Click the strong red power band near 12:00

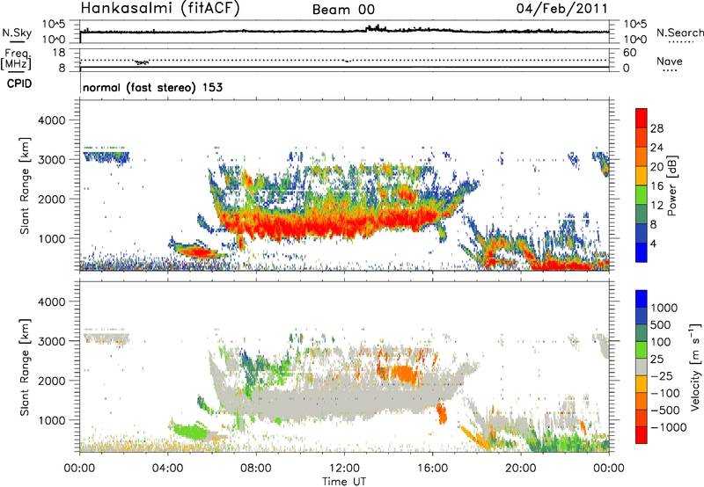344,224
